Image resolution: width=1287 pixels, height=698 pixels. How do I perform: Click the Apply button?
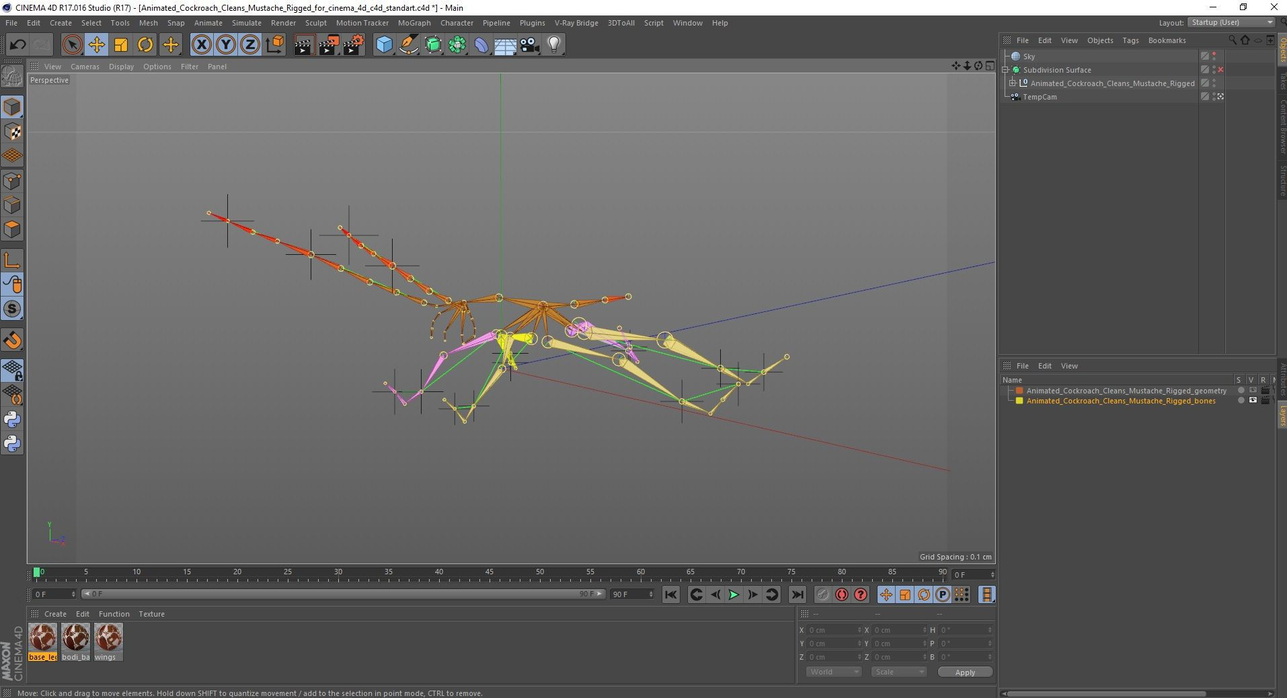point(965,672)
